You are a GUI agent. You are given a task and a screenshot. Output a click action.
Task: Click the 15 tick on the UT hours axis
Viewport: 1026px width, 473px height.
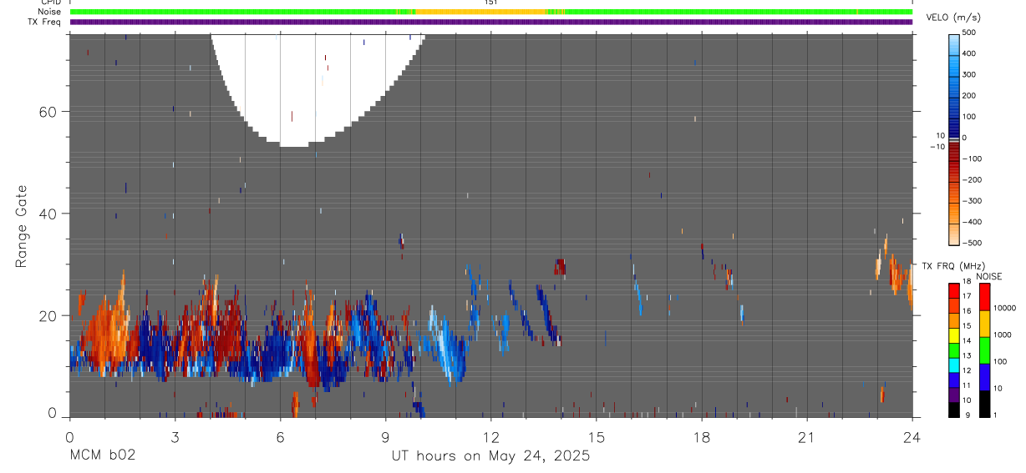coord(597,437)
